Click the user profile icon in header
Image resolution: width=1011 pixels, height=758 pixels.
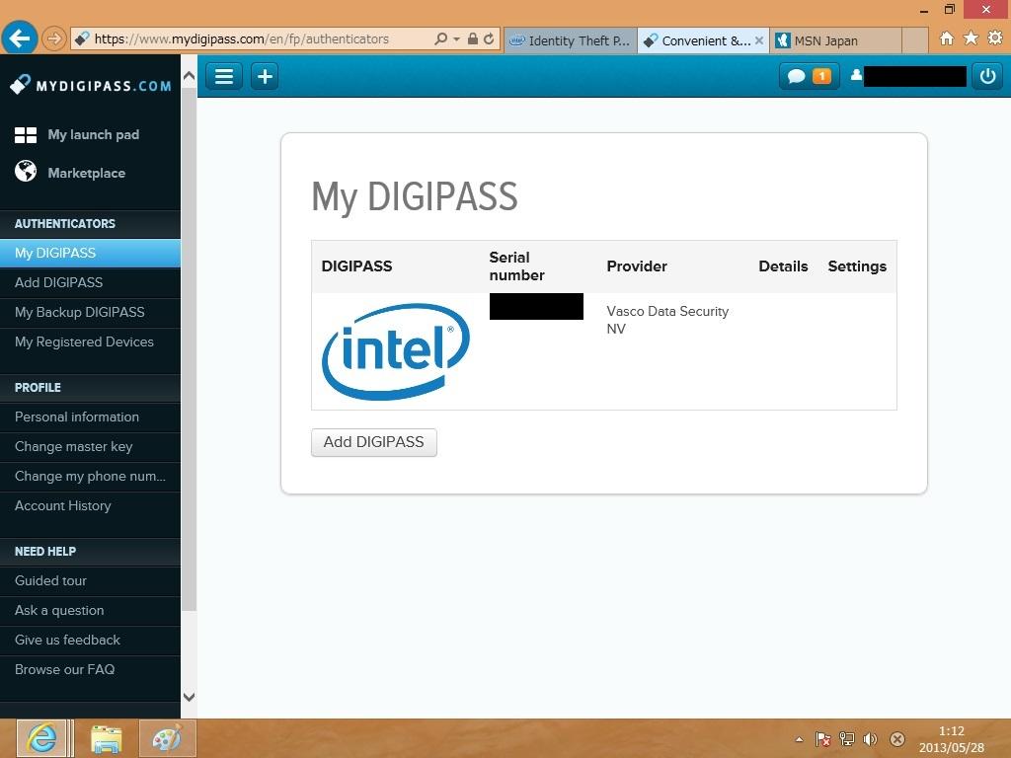856,75
